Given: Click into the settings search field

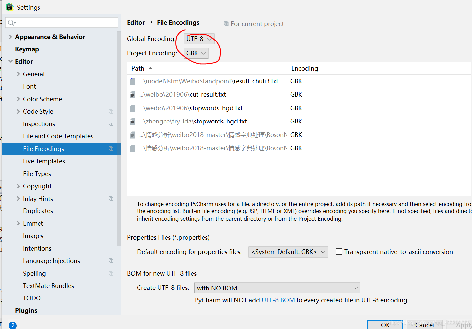Looking at the screenshot, I should (x=62, y=22).
